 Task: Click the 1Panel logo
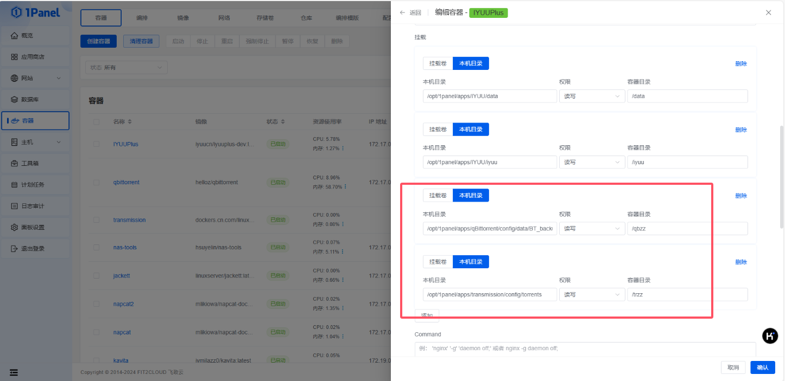[35, 12]
